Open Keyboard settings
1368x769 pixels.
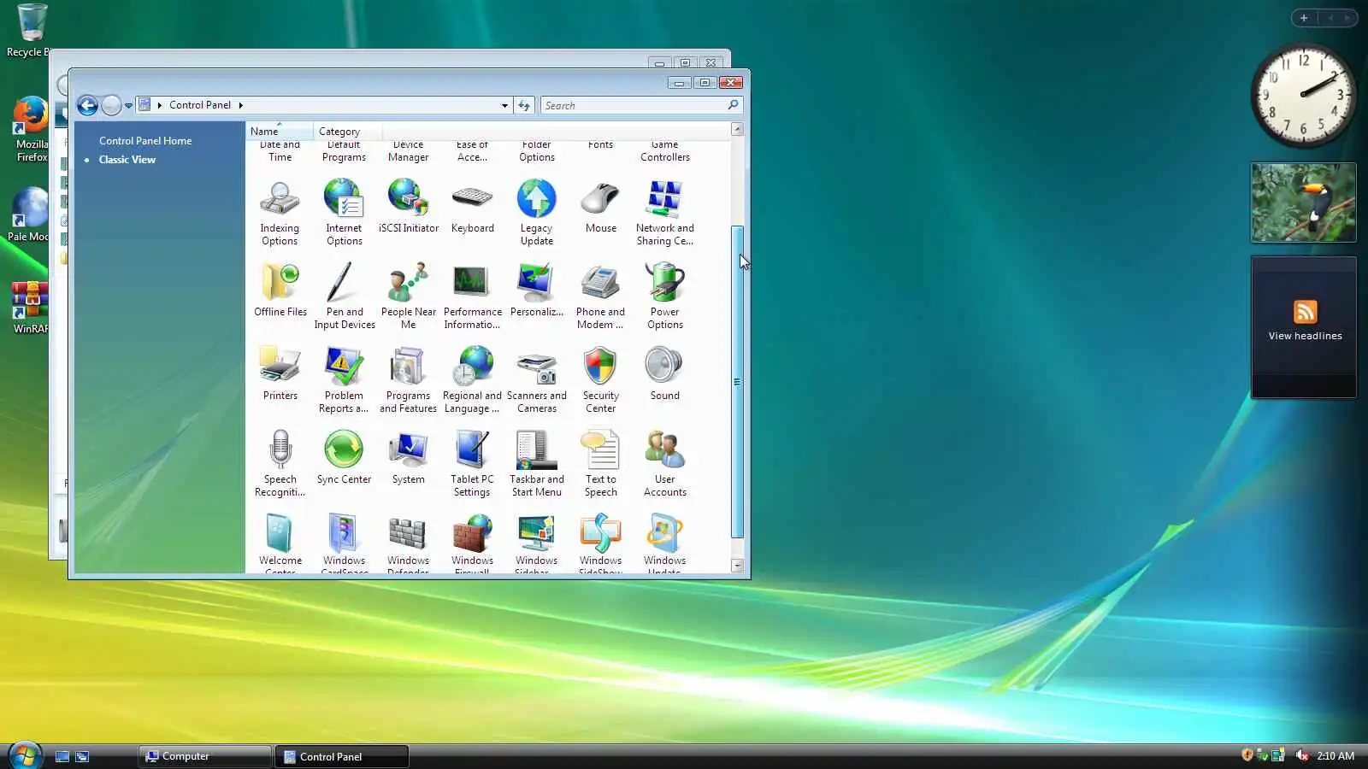click(x=473, y=207)
